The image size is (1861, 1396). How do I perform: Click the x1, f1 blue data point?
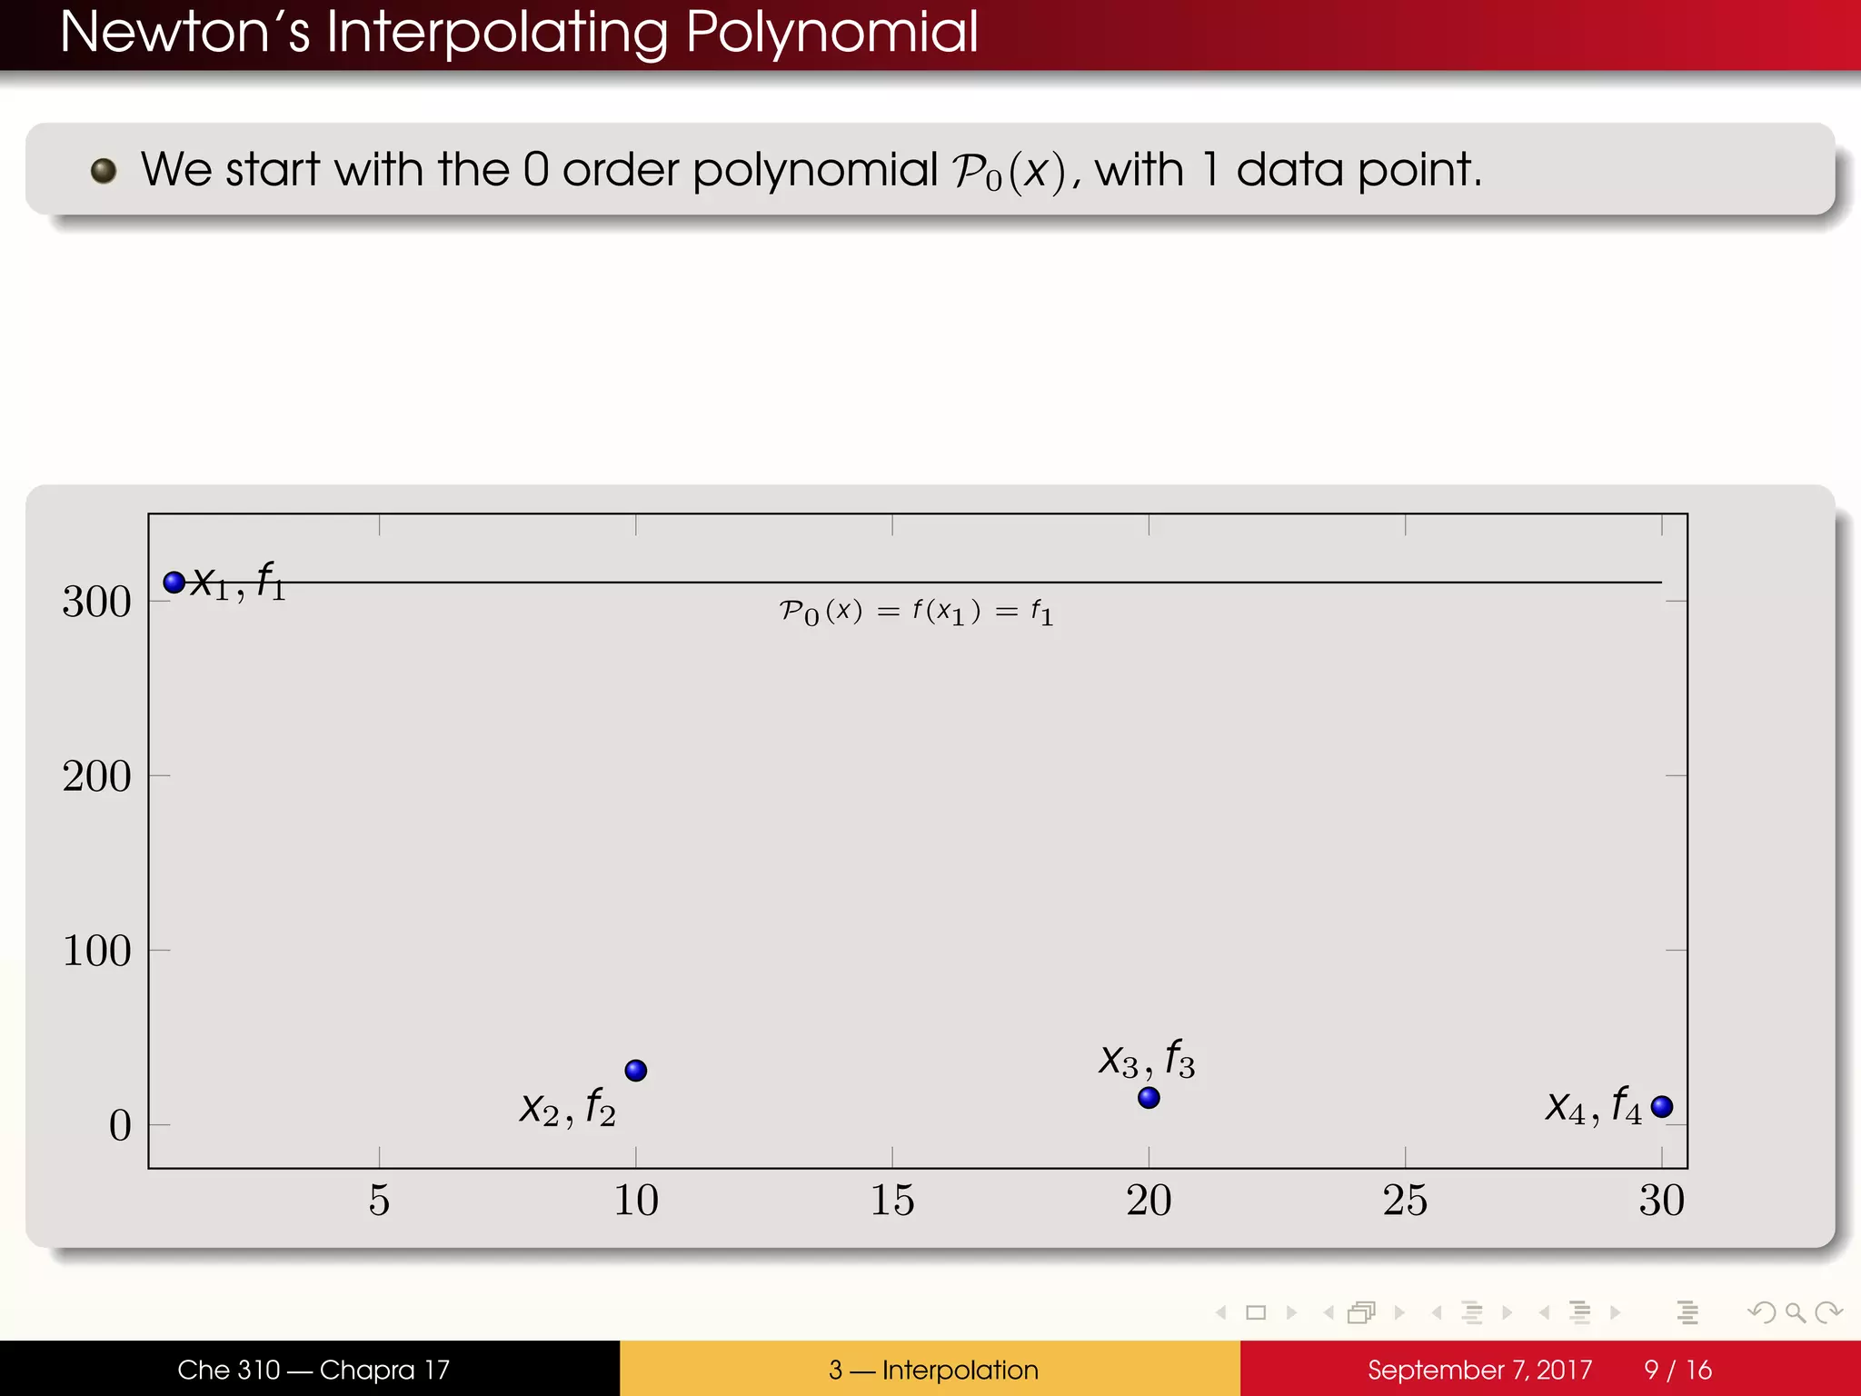point(174,582)
